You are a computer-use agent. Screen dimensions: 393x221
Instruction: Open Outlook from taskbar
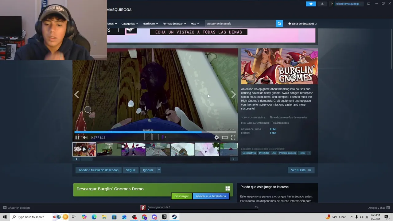[124, 217]
